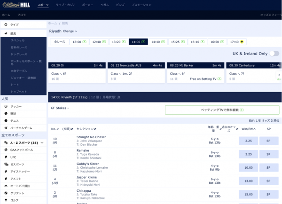Sort by the past odds column arrows
The width and height of the screenshot is (282, 204).
pos(237,129)
